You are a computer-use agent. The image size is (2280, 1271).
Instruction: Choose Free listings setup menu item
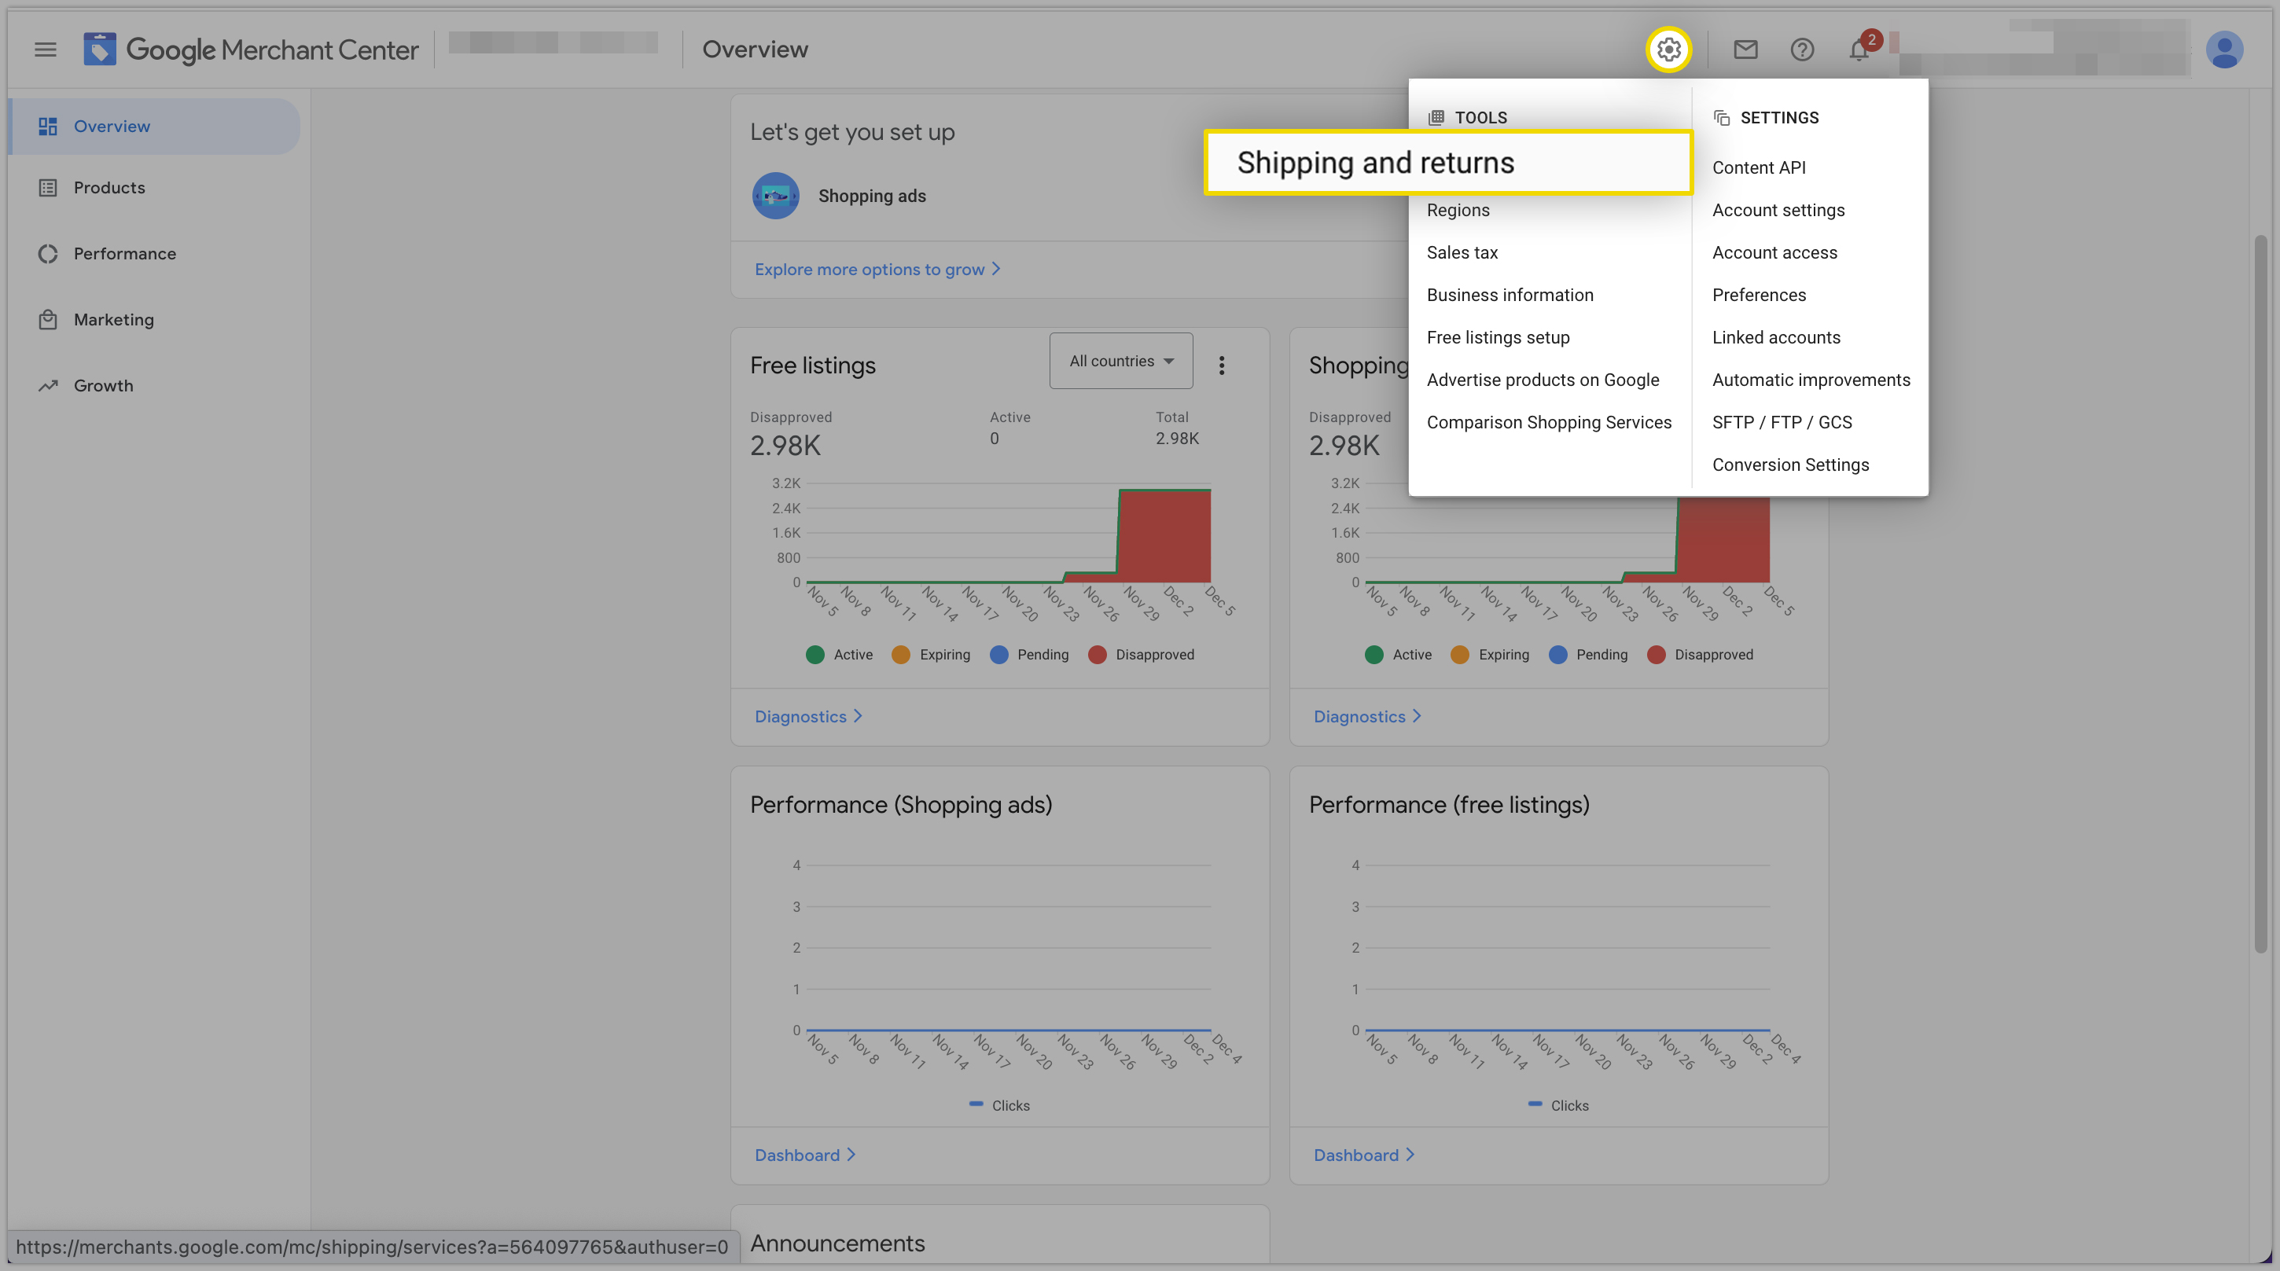click(x=1498, y=337)
